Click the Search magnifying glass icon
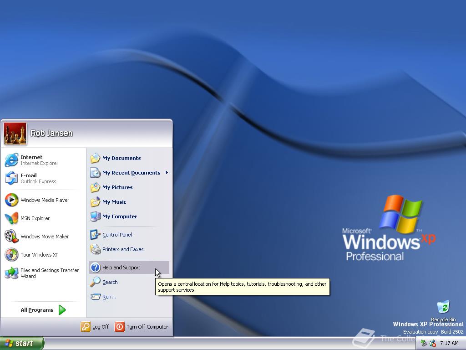 click(x=95, y=282)
